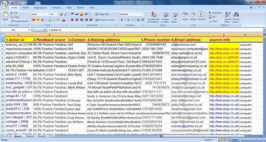Open the Format cells menu
This screenshot has width=266, height=142.
(201, 17)
